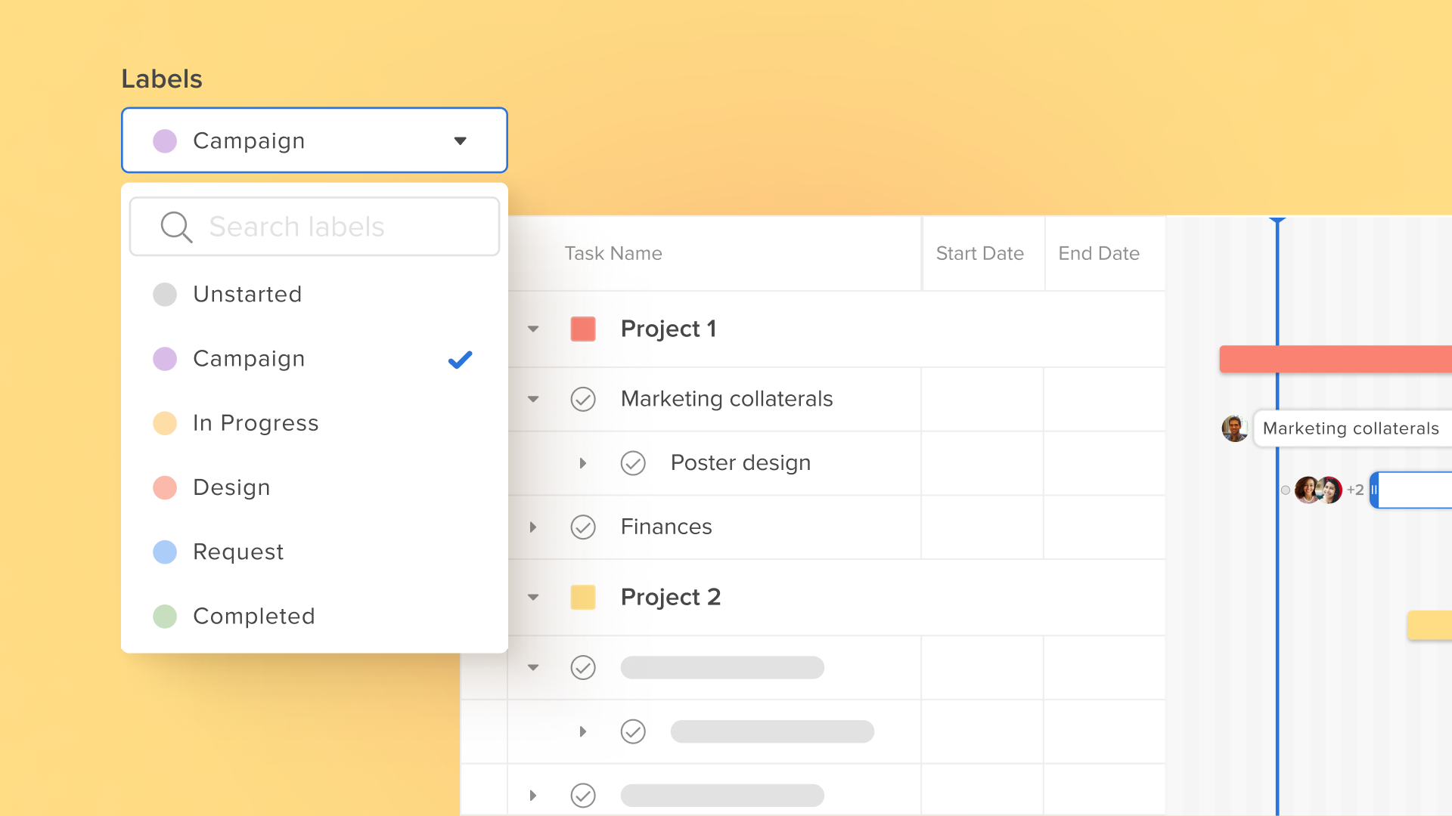This screenshot has height=816, width=1452.
Task: Collapse the Project 1 group
Action: [533, 329]
